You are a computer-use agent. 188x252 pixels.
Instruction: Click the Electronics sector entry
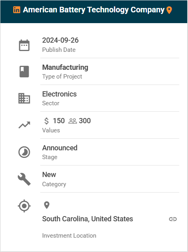coord(59,94)
